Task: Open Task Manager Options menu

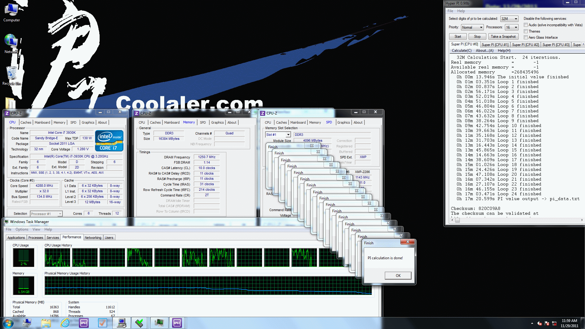Action: (x=22, y=229)
